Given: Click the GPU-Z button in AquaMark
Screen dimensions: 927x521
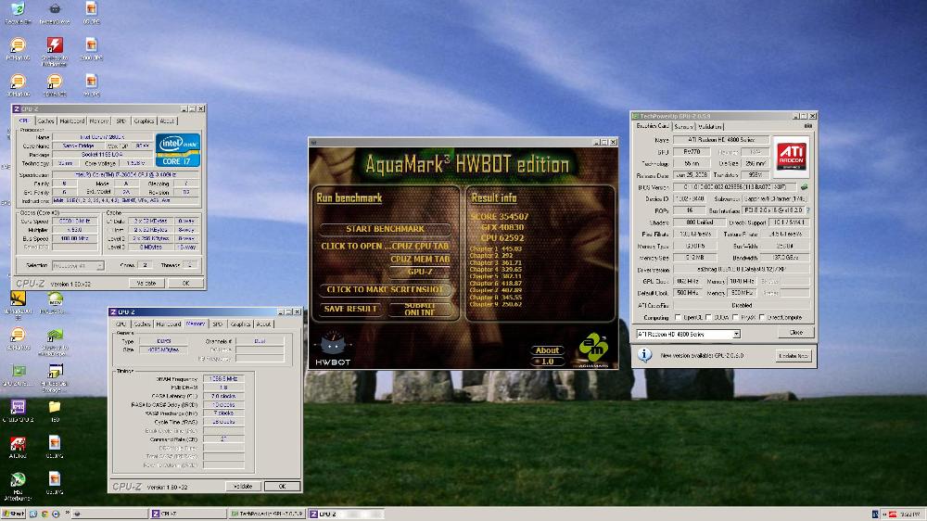Looking at the screenshot, I should pyautogui.click(x=420, y=272).
